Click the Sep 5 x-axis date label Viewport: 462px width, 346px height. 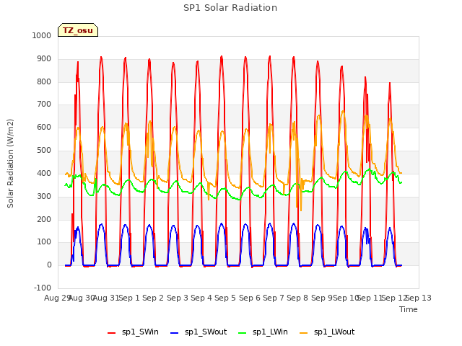[225, 298]
